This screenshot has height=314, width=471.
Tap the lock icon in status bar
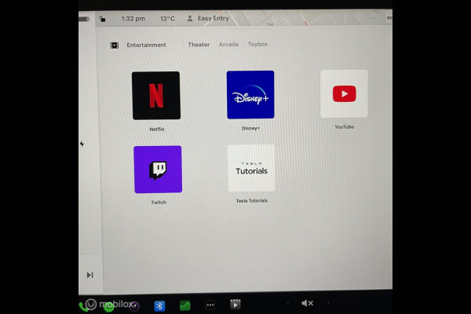tap(102, 19)
